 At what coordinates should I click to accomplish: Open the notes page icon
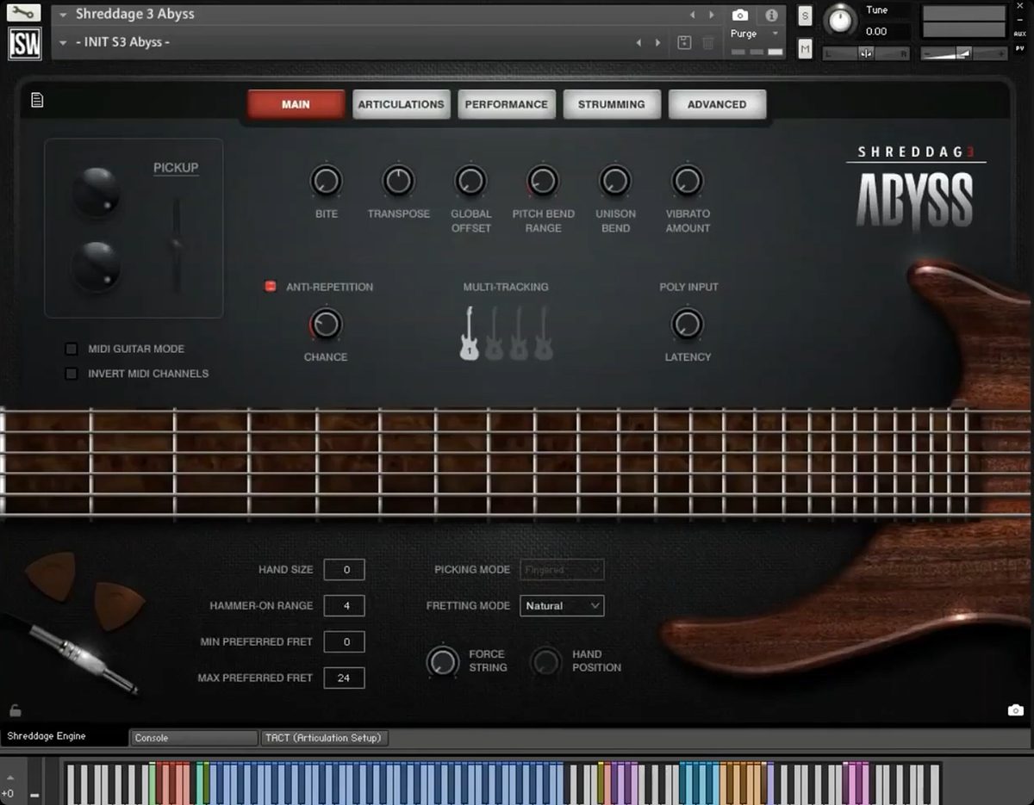(37, 101)
